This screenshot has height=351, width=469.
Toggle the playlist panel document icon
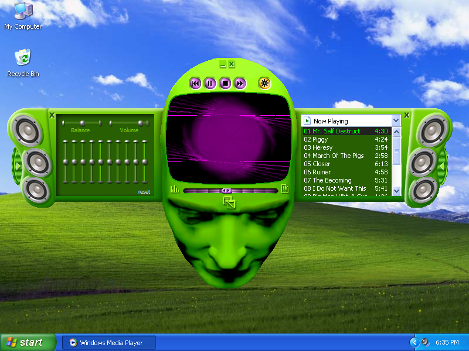[285, 188]
